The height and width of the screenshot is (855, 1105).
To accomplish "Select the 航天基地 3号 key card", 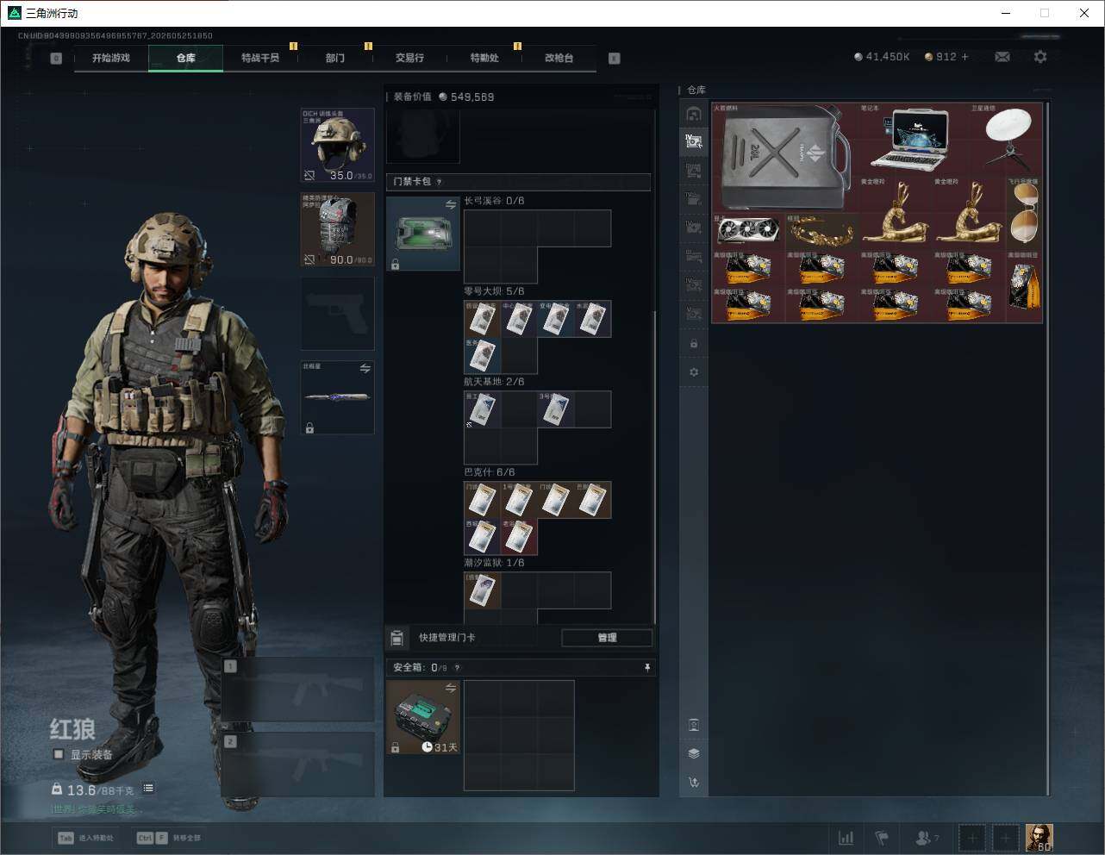I will point(556,409).
